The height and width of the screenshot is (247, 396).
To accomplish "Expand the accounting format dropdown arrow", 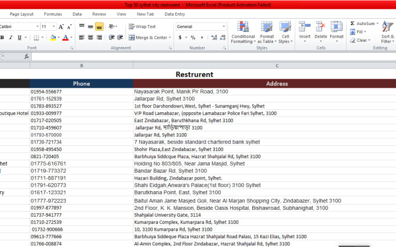I will [x=186, y=38].
